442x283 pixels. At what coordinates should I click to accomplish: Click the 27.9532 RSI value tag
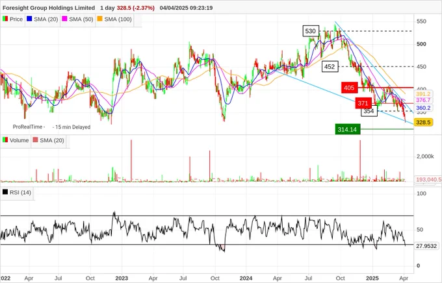pos(426,246)
